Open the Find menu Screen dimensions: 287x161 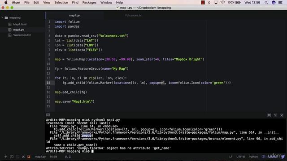pyautogui.click(x=75, y=2)
